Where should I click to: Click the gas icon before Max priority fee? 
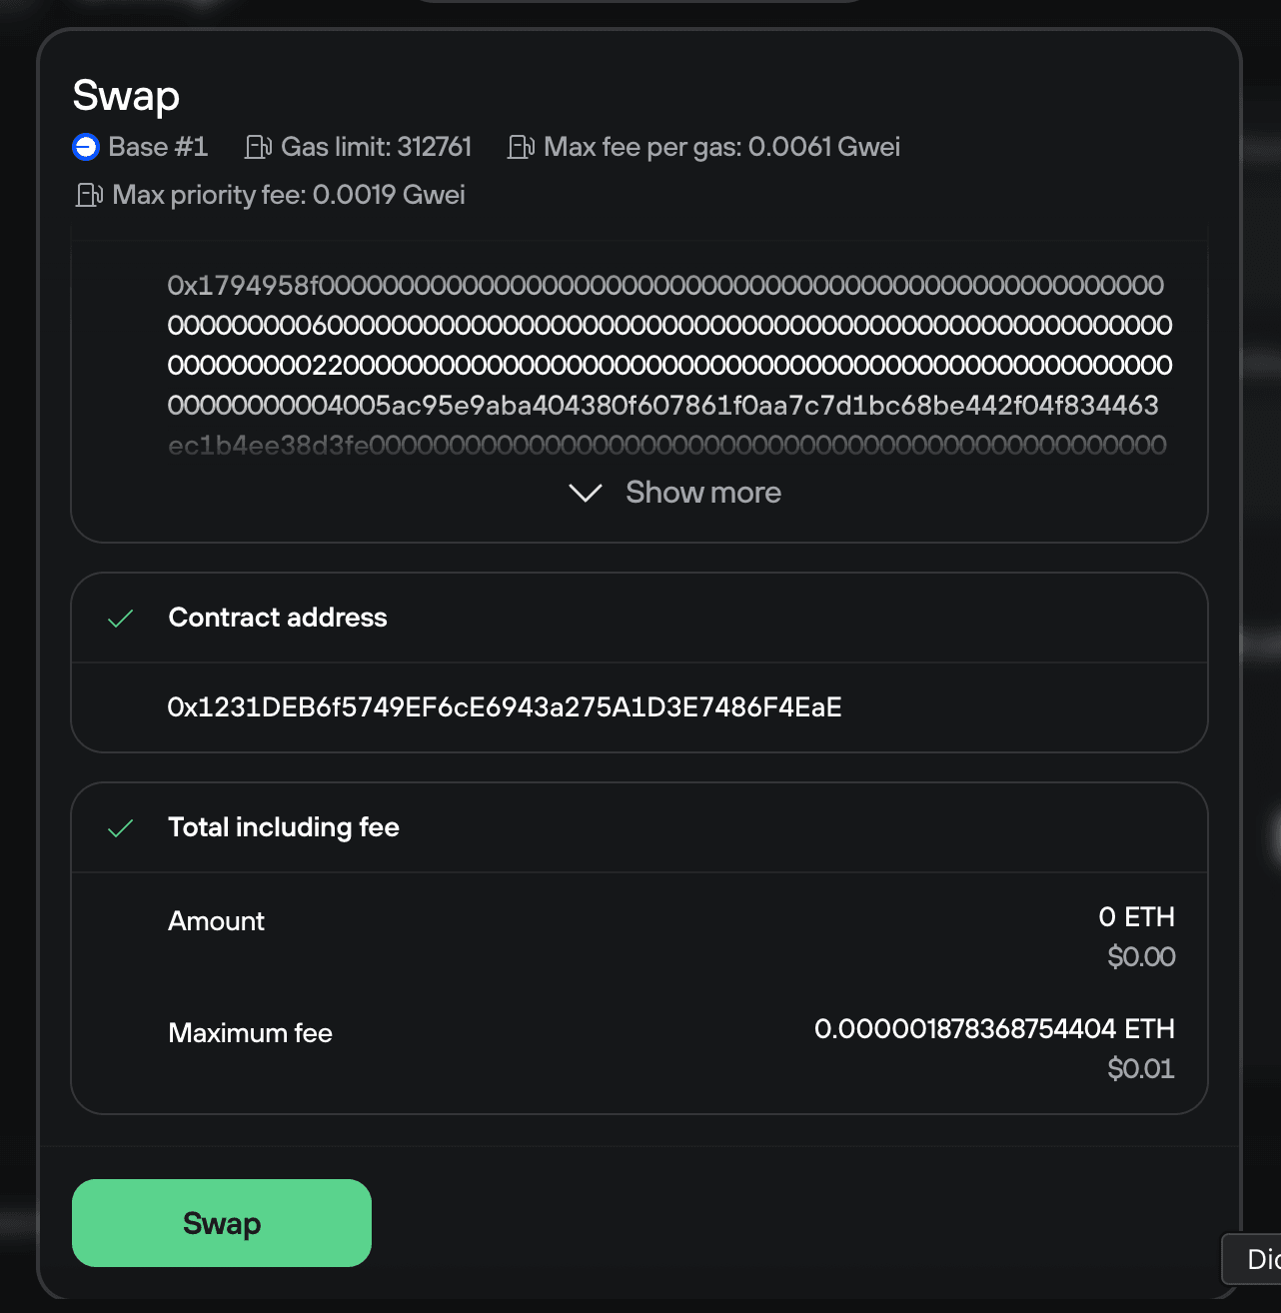[x=90, y=194]
